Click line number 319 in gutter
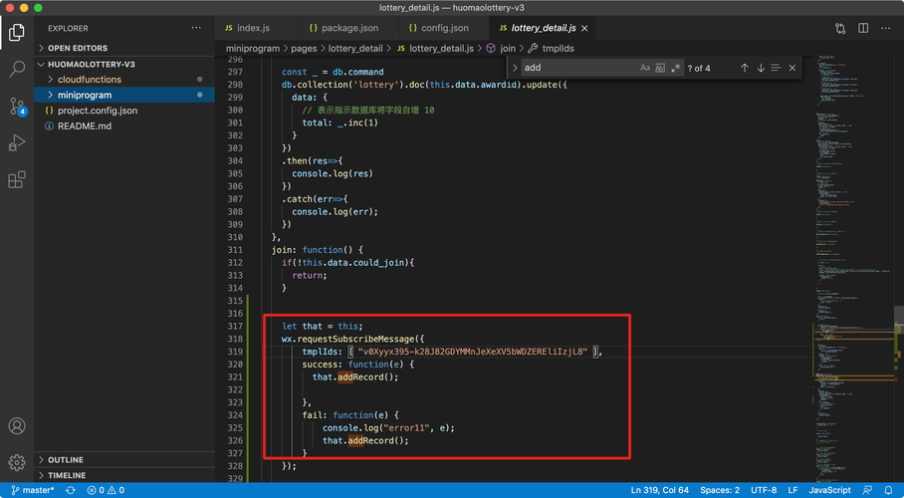 235,352
